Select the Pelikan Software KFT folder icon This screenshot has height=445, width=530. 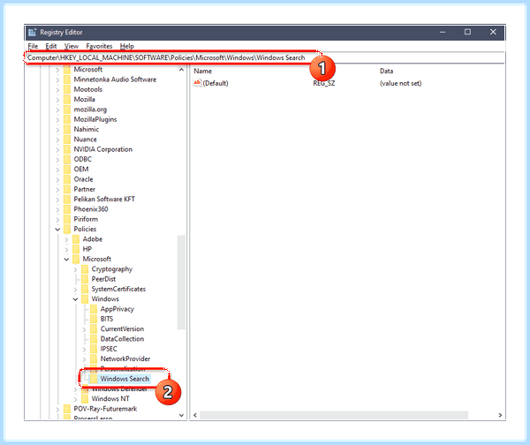(67, 199)
